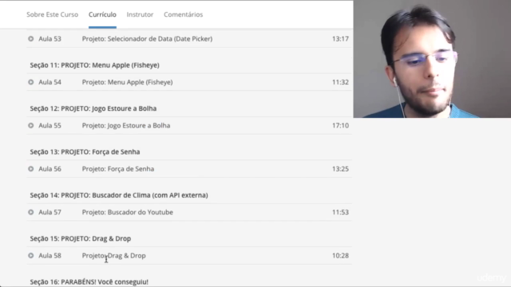
Task: Click the play icon for Aula 54
Action: point(30,82)
